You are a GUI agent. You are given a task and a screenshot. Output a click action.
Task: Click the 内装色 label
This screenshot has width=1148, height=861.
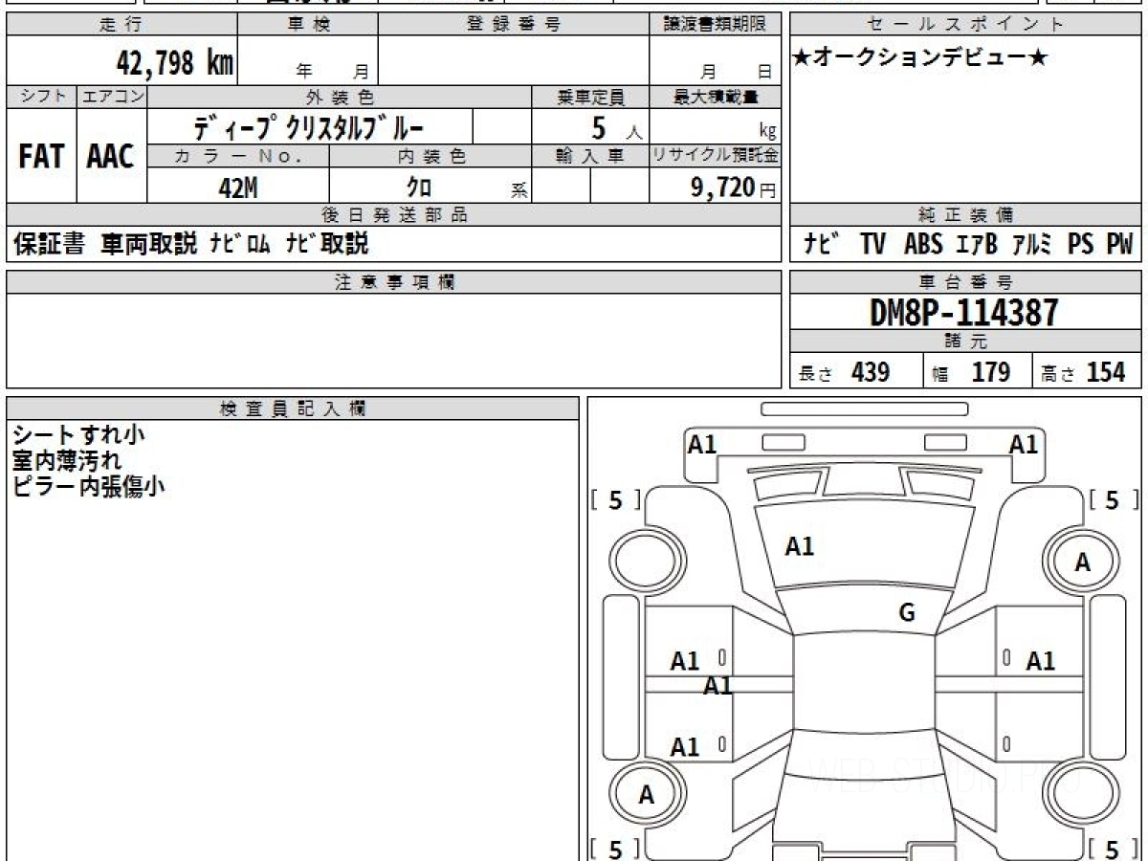[430, 156]
